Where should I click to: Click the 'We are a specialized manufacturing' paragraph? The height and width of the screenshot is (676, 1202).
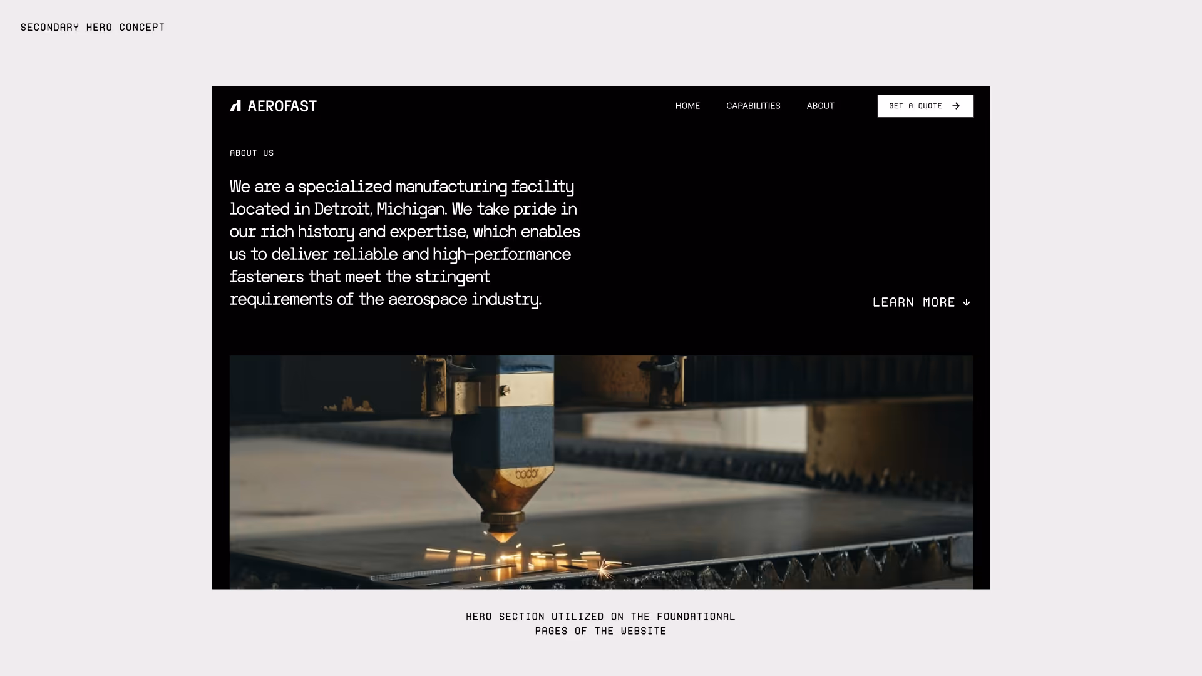[405, 243]
